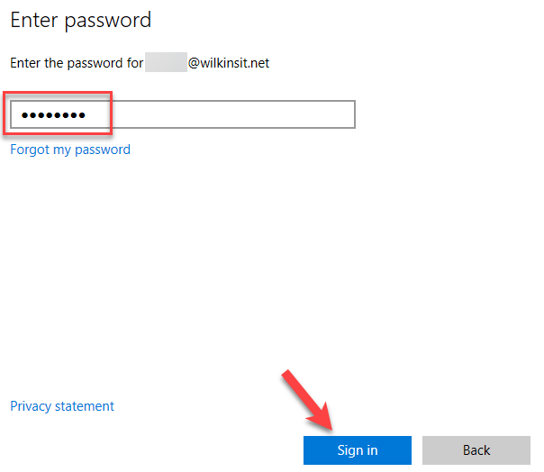This screenshot has height=472, width=544.
Task: Click the word Forgot in reset link
Action: point(30,150)
